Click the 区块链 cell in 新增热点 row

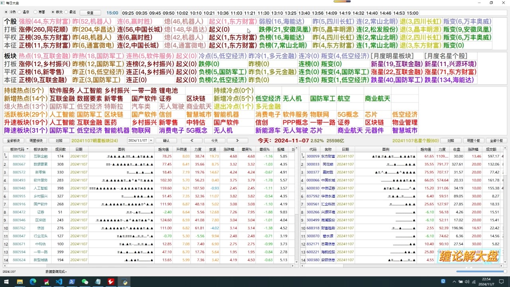click(199, 98)
